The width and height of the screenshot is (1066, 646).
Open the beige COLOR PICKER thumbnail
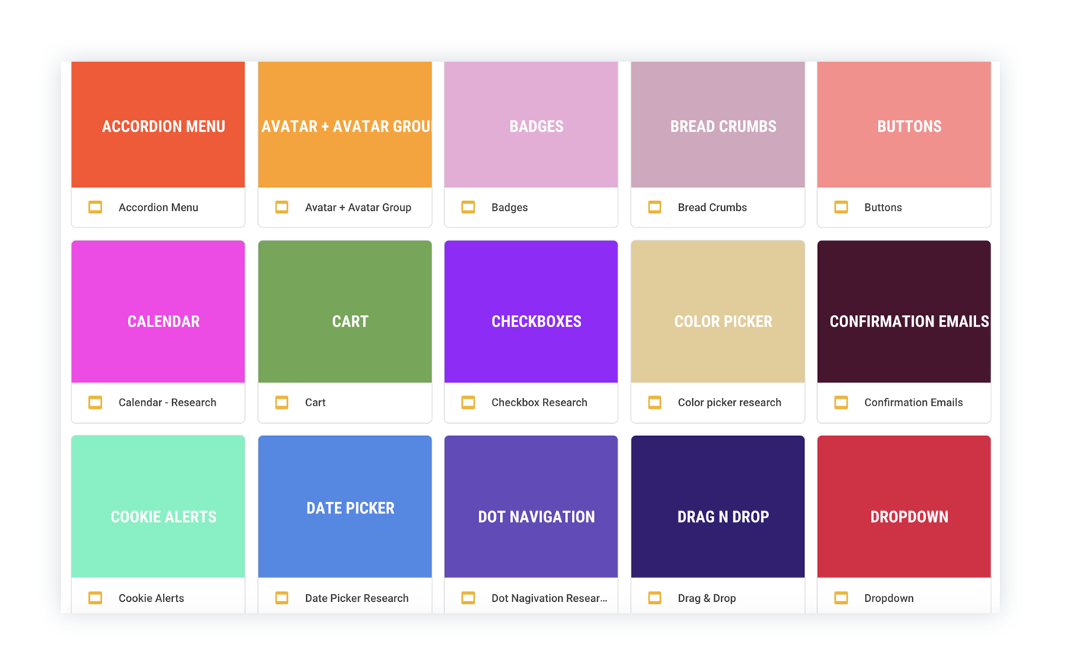[718, 312]
